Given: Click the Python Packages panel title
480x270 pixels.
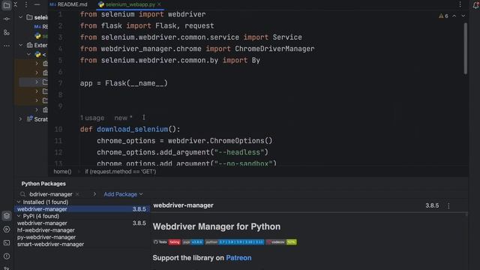Looking at the screenshot, I should tap(43, 184).
